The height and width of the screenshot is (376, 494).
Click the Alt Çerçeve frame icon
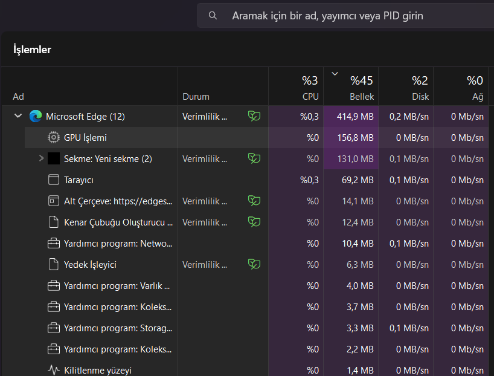tap(54, 201)
